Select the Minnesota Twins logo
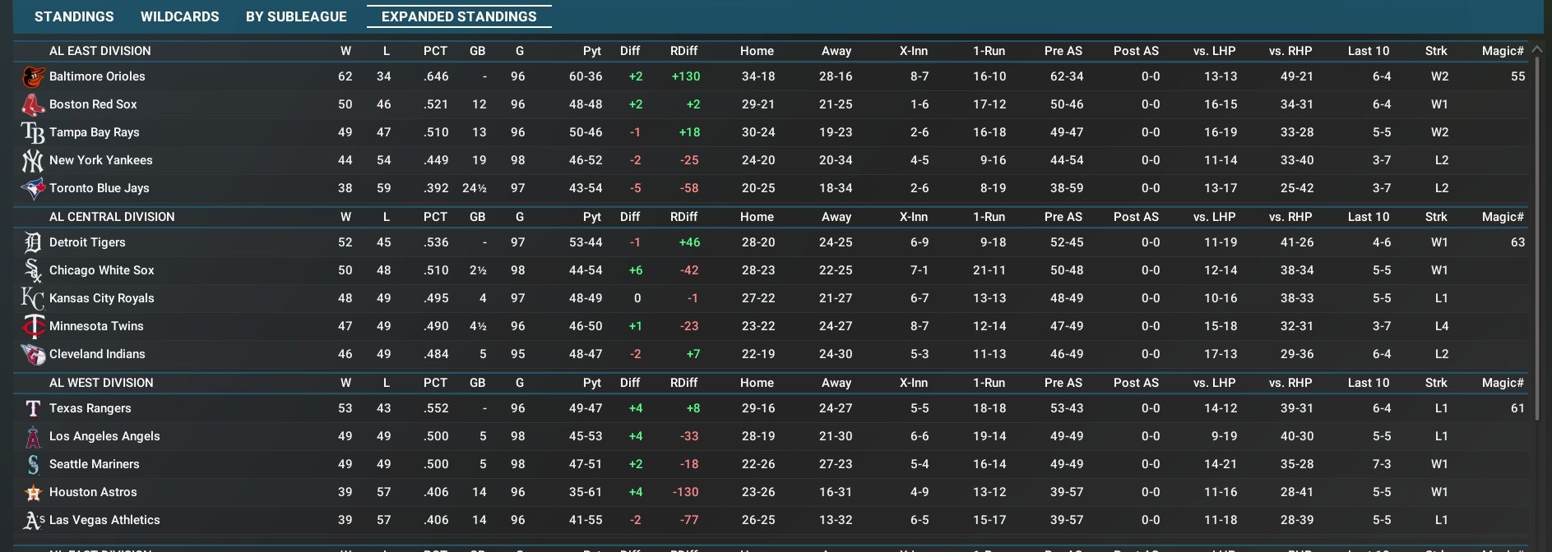Image resolution: width=1552 pixels, height=552 pixels. (x=33, y=326)
